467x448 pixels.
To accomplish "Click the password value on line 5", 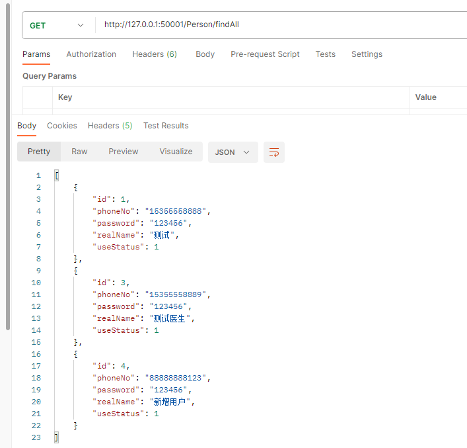I will (168, 223).
